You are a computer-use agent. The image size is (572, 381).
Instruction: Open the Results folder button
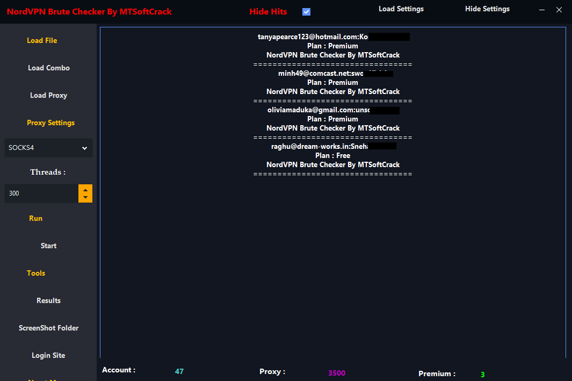click(x=48, y=301)
